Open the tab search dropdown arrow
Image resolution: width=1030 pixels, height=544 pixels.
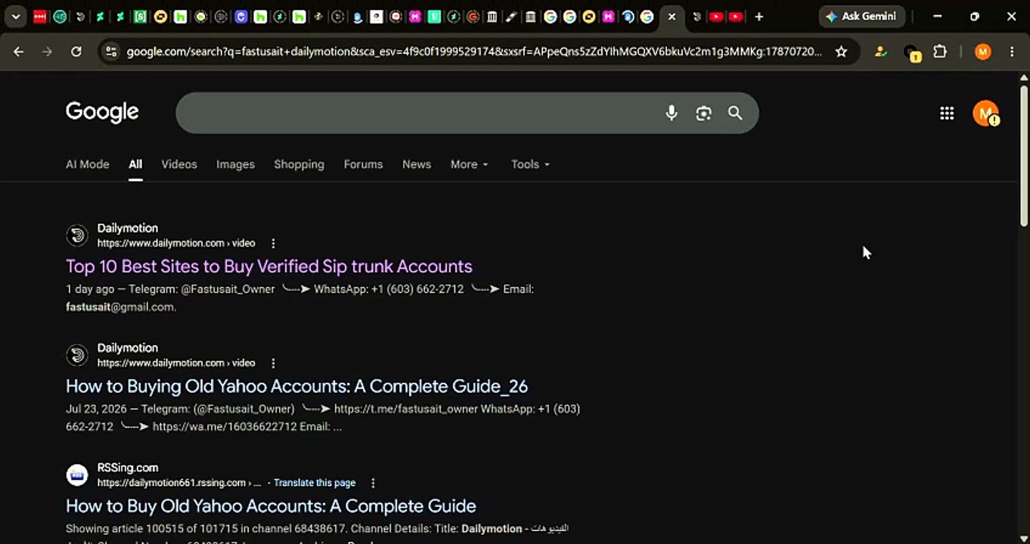(16, 16)
